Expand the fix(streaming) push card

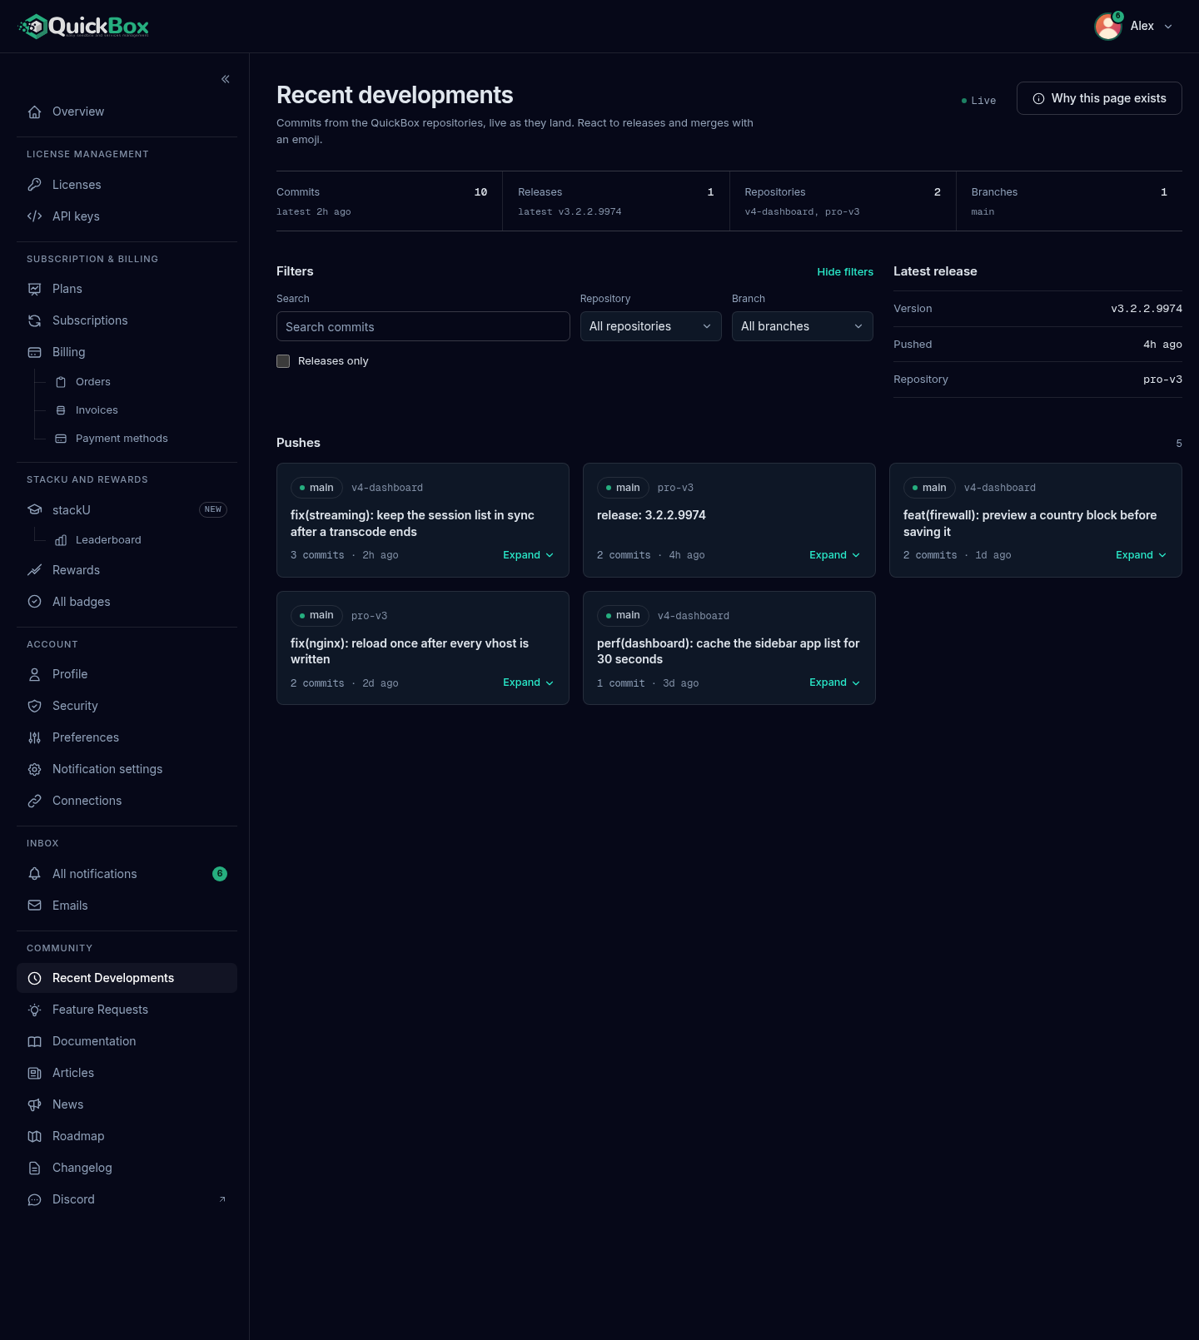528,555
